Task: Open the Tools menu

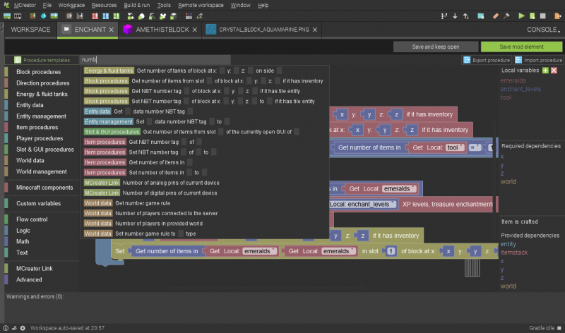Action: click(164, 5)
